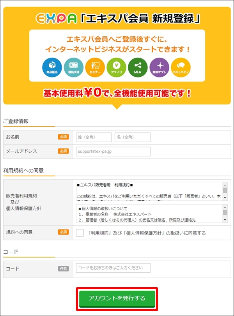This screenshot has width=234, height=316.
Task: Click up arrow of 個人情報 policy scrollbar
Action: (x=225, y=207)
